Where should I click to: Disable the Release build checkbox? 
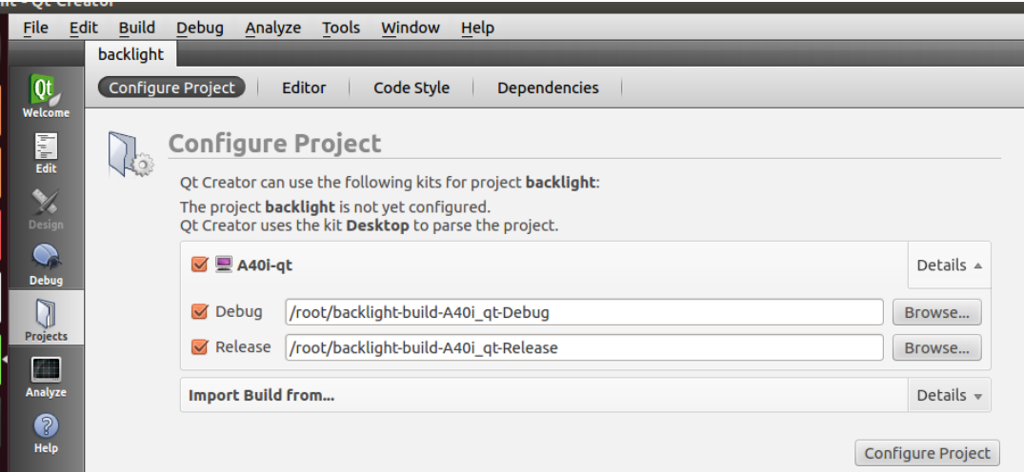click(x=199, y=347)
